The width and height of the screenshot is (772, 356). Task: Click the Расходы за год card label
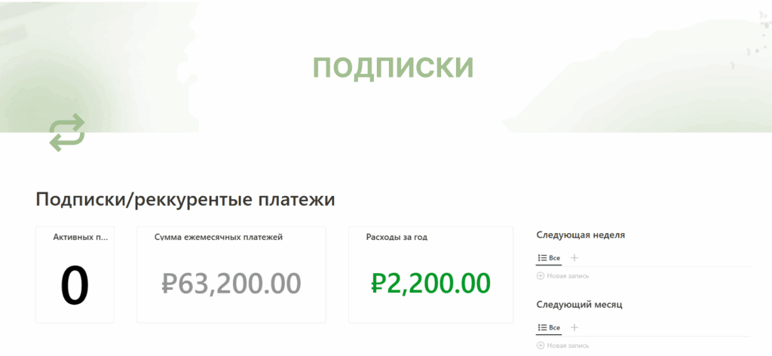[397, 238]
